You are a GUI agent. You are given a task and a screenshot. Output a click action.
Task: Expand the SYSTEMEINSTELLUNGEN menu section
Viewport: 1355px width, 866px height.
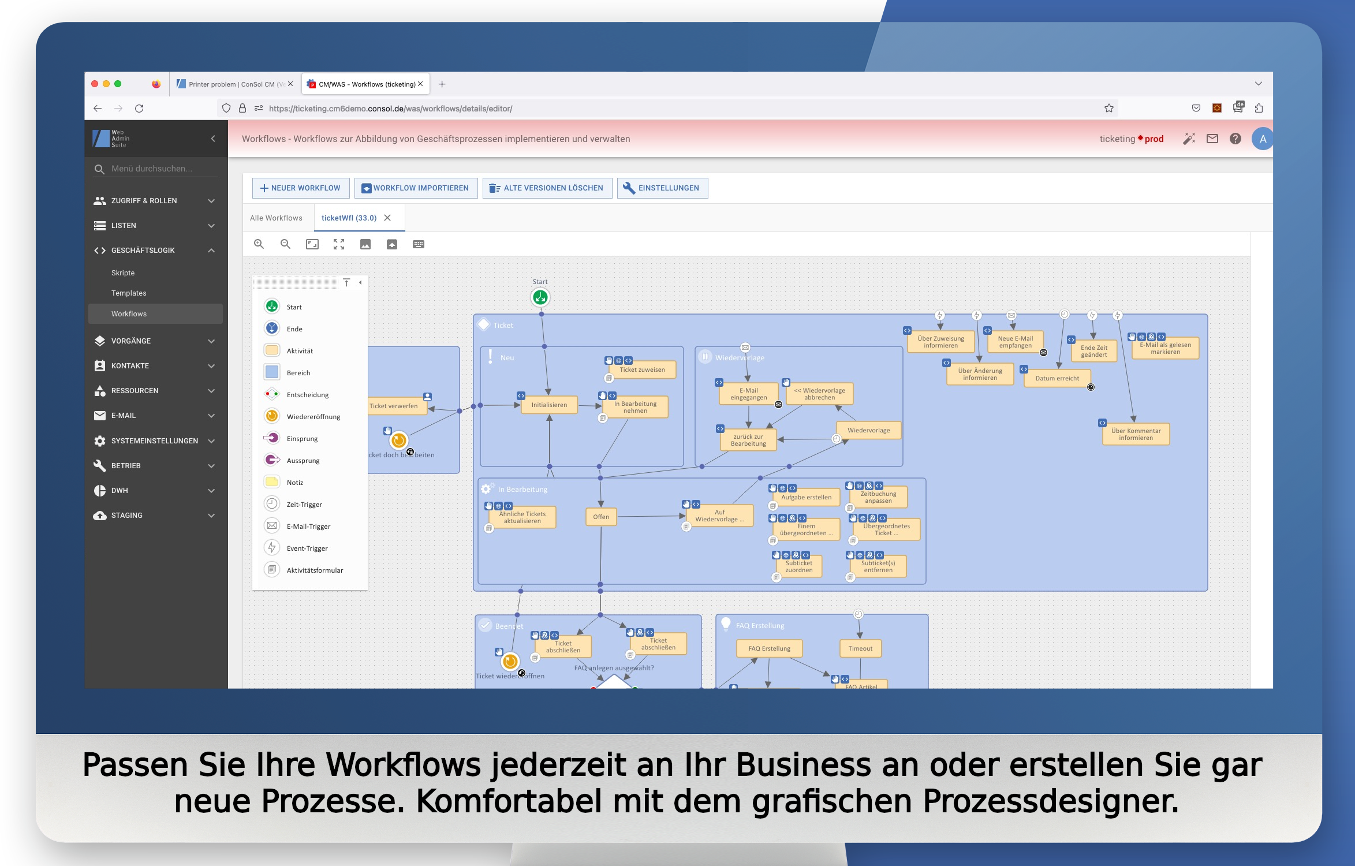(x=154, y=441)
